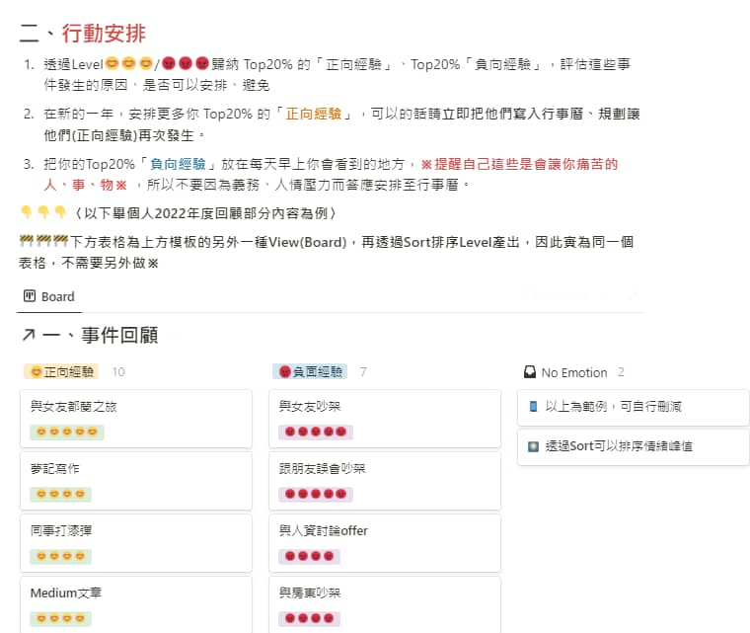Open the 一、事件回顧 linked database title
This screenshot has height=633, width=750.
click(x=100, y=336)
